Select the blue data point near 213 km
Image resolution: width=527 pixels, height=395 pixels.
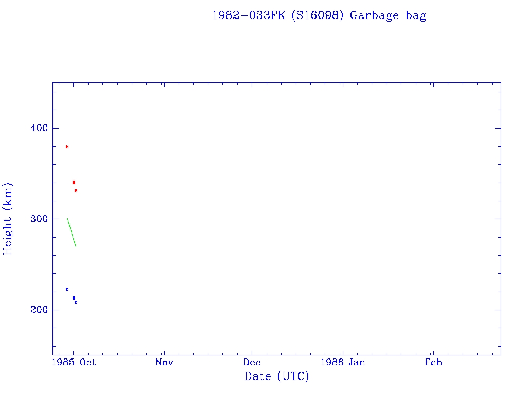click(74, 298)
